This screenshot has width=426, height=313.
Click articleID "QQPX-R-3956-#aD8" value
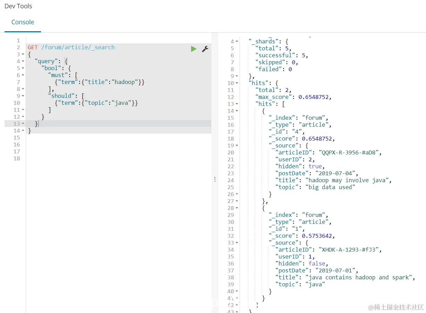click(x=348, y=153)
